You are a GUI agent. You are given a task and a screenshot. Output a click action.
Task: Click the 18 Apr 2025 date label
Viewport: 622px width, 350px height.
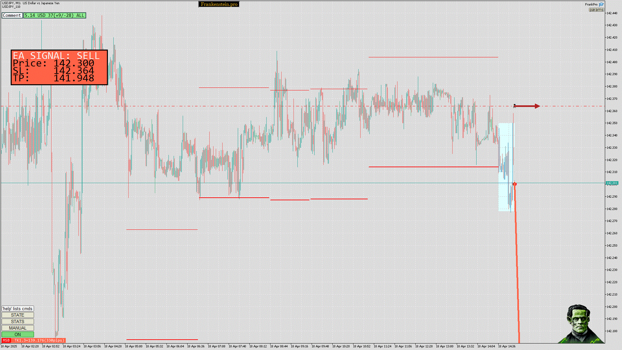pos(9,346)
